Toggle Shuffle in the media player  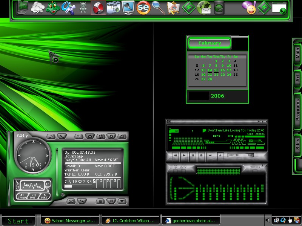(234, 155)
